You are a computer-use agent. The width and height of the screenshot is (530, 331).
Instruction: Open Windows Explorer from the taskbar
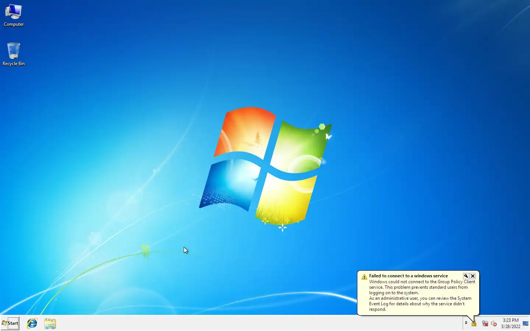tap(50, 324)
